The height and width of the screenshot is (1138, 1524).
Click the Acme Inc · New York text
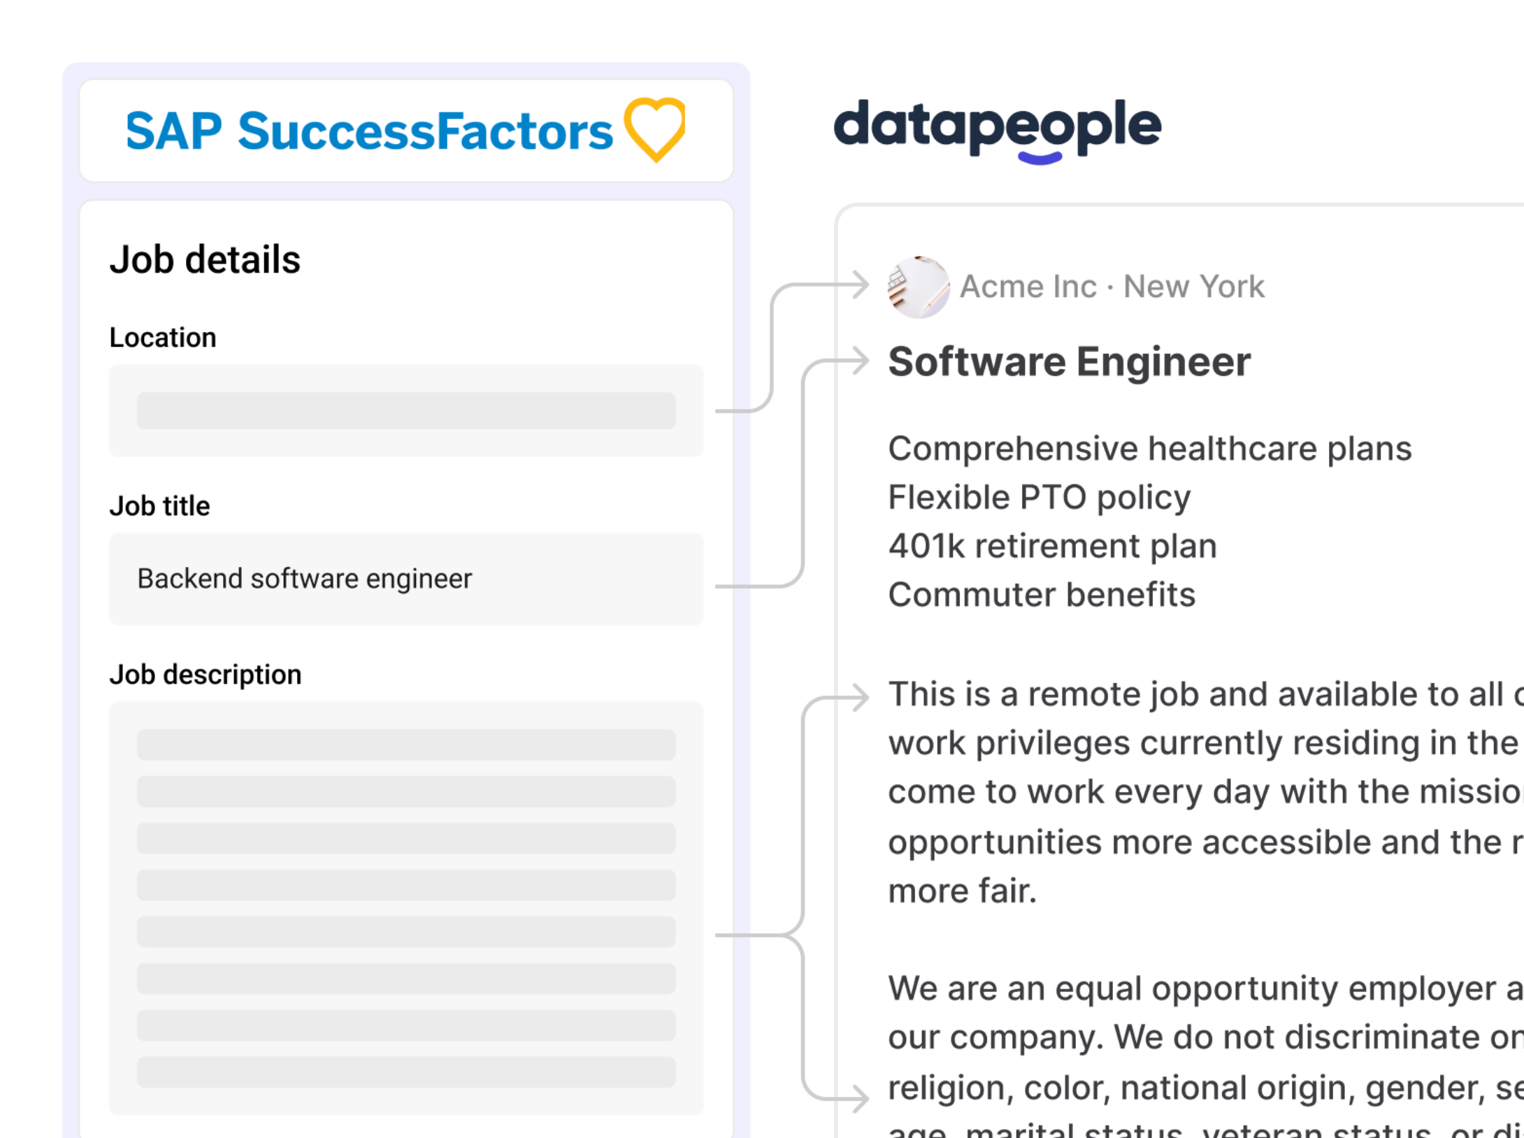coord(1112,287)
